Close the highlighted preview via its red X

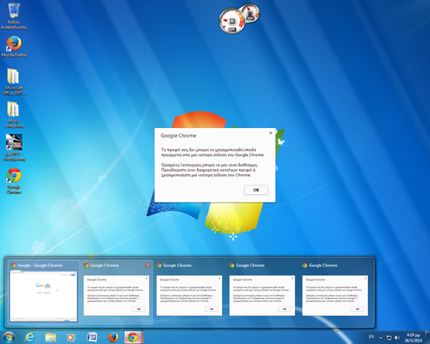147,266
